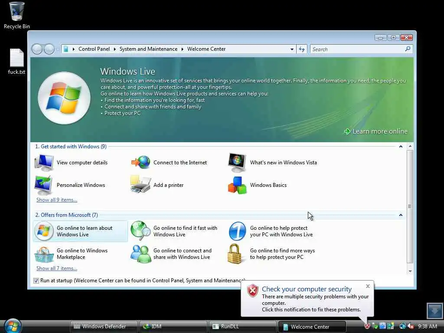Open What's new in Windows Vista icon
444x333 pixels.
237,163
